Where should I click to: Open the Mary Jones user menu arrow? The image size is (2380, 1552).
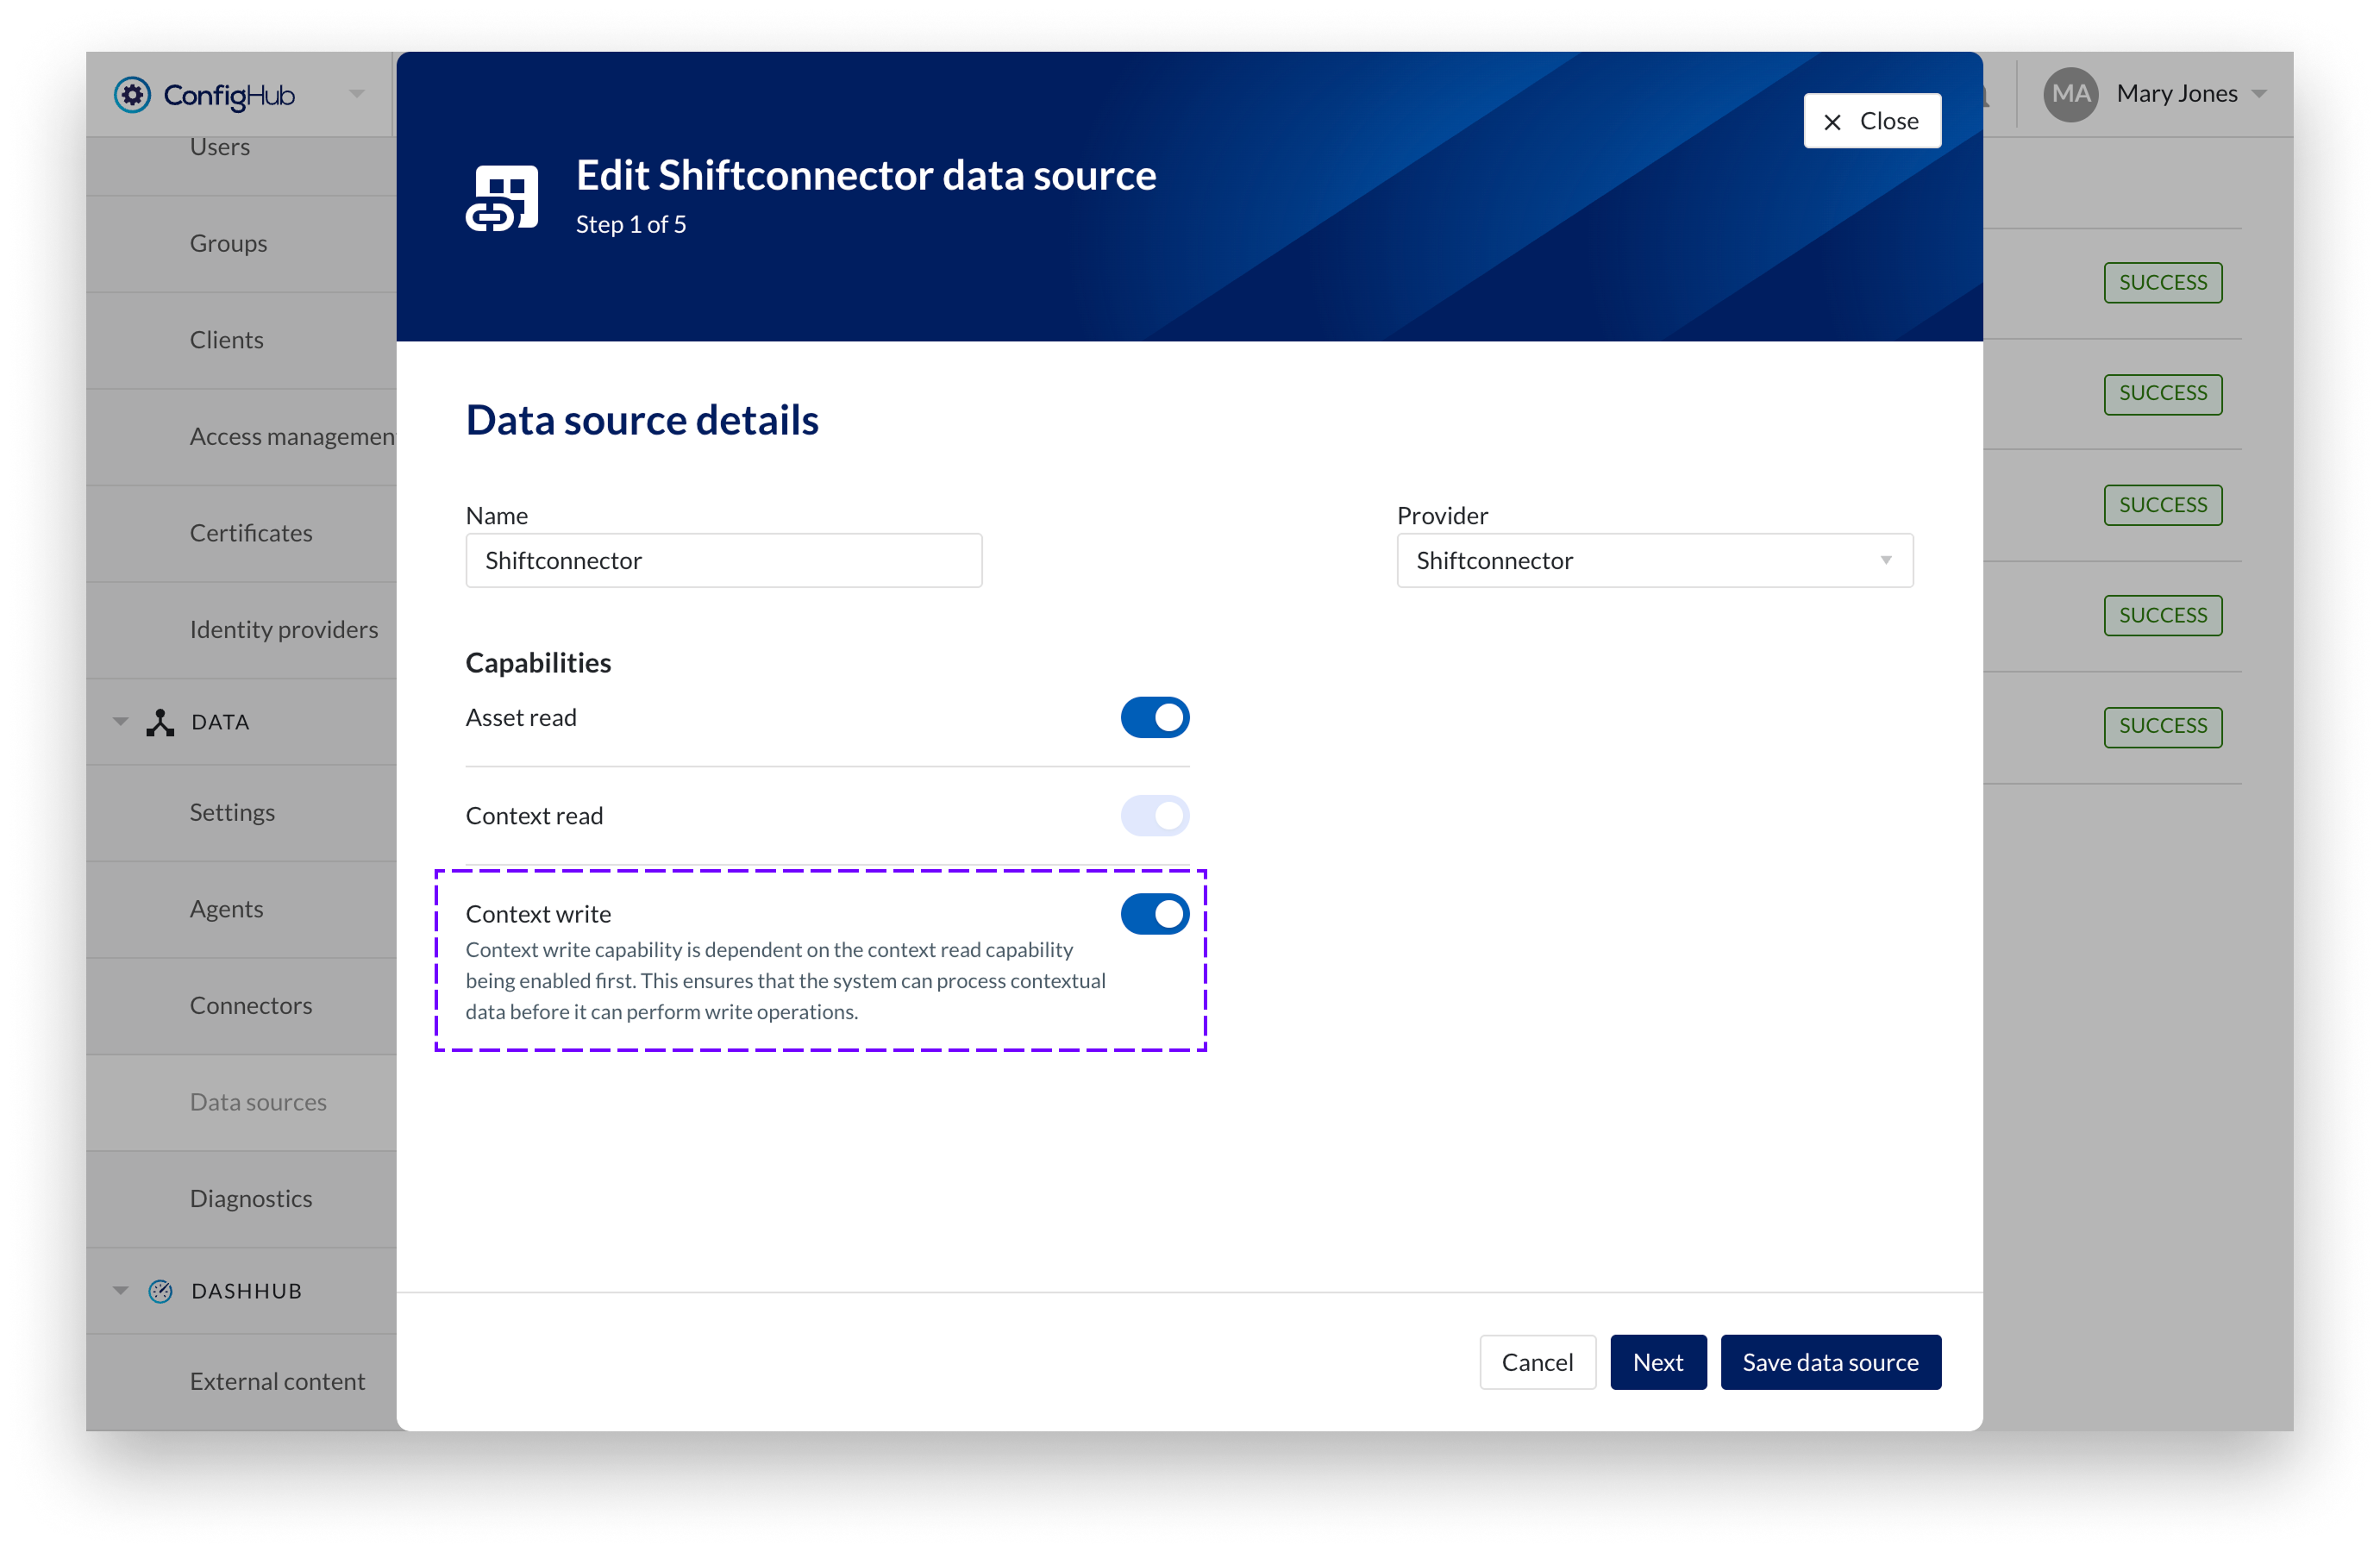(2258, 94)
